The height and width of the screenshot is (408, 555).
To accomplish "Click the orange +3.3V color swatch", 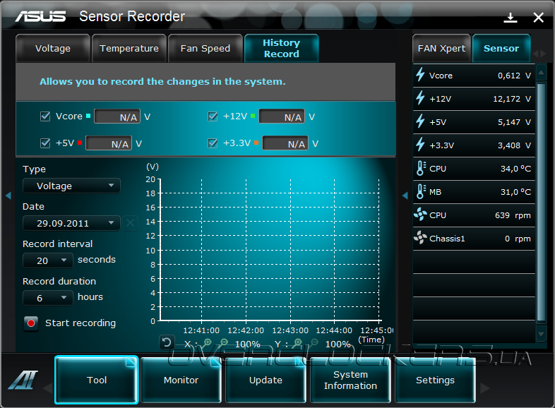I will click(x=256, y=143).
